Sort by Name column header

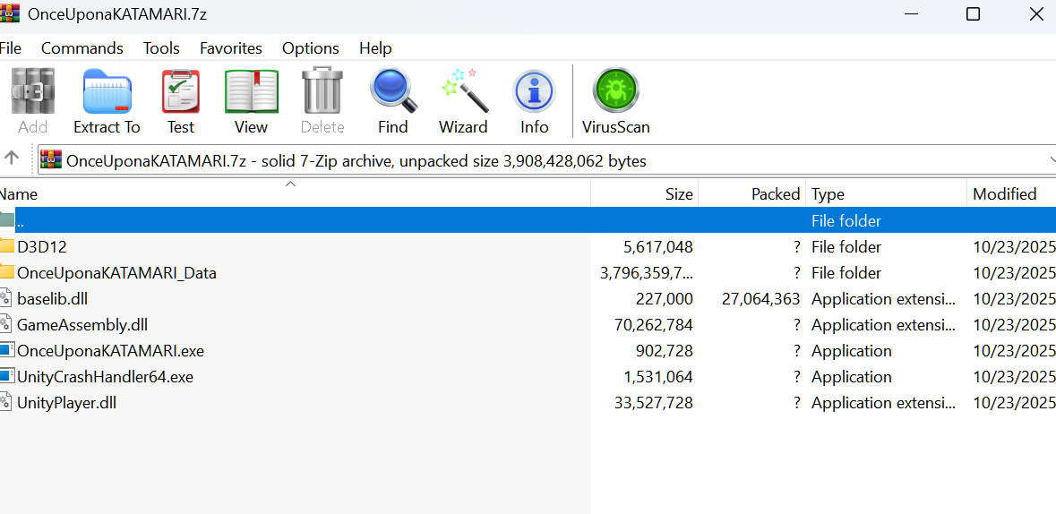[x=295, y=194]
